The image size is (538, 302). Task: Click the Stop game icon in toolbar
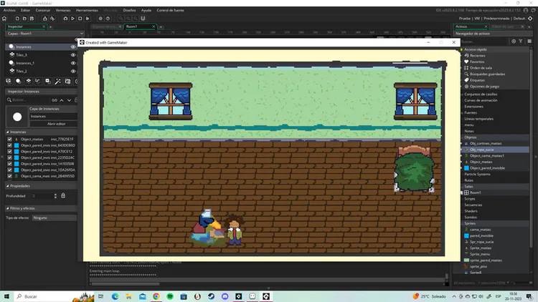pos(80,19)
